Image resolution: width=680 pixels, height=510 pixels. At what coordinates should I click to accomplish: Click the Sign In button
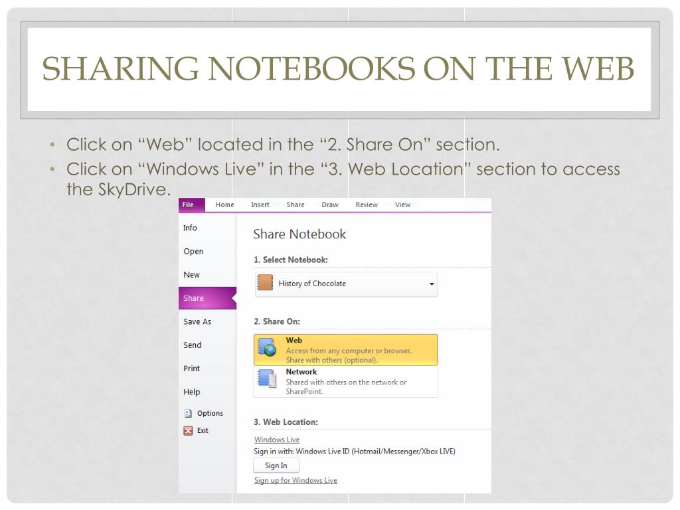276,466
